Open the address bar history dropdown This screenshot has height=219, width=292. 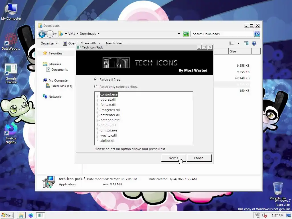179,34
